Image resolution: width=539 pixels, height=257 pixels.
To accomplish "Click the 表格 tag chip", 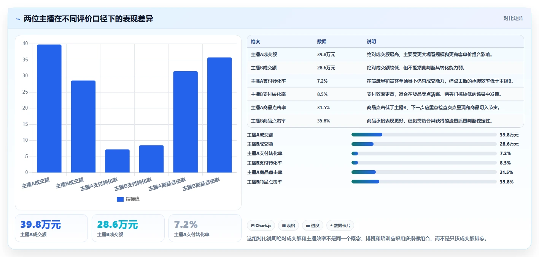I will tap(289, 226).
